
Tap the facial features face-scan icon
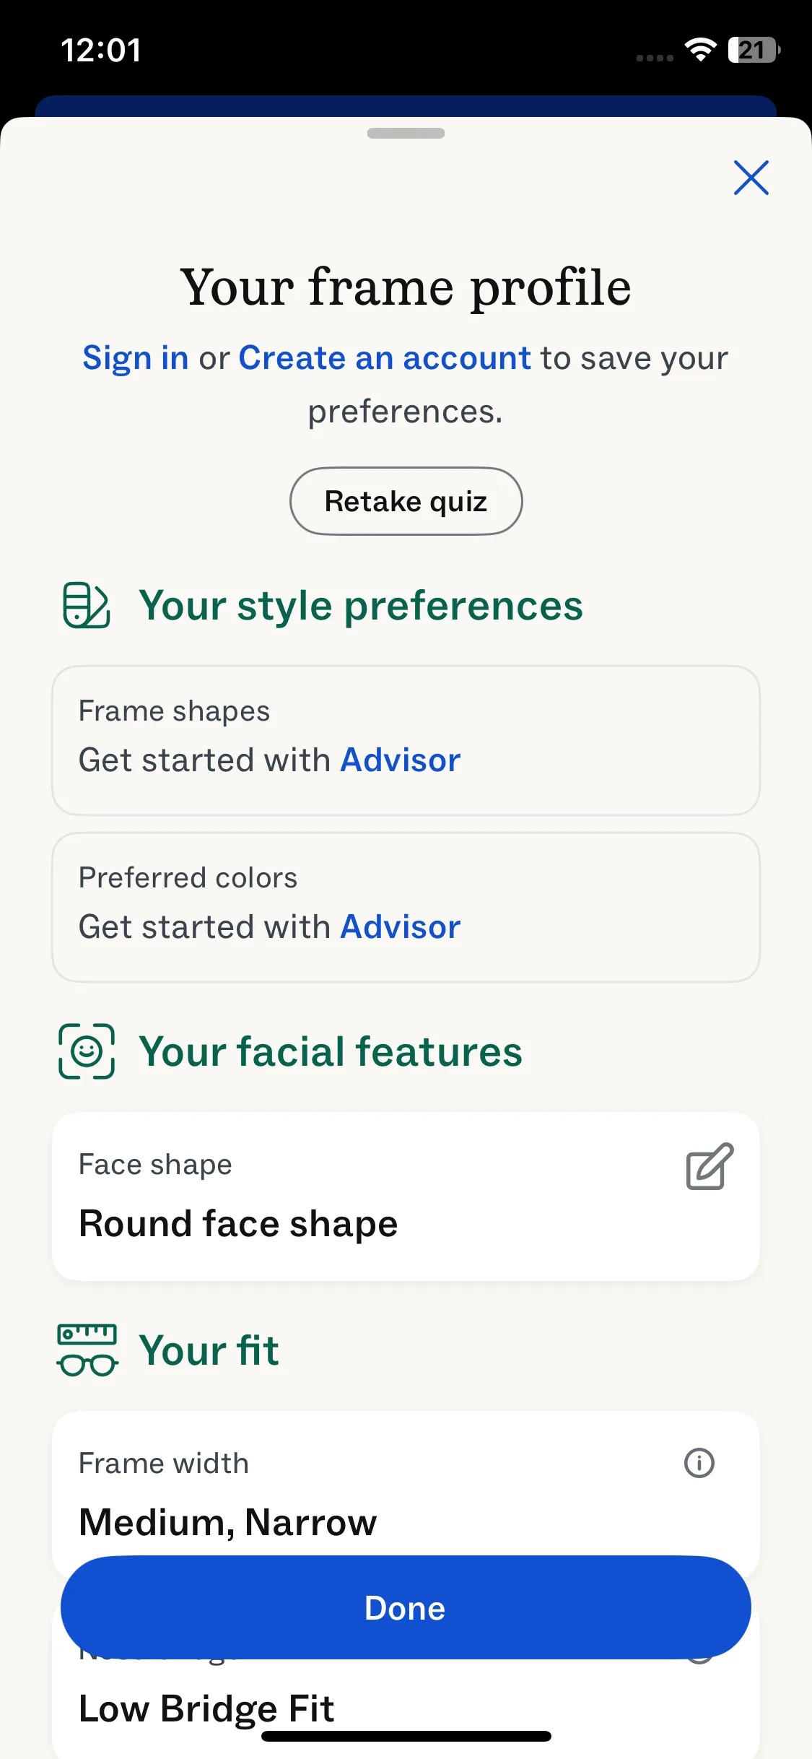(x=87, y=1051)
